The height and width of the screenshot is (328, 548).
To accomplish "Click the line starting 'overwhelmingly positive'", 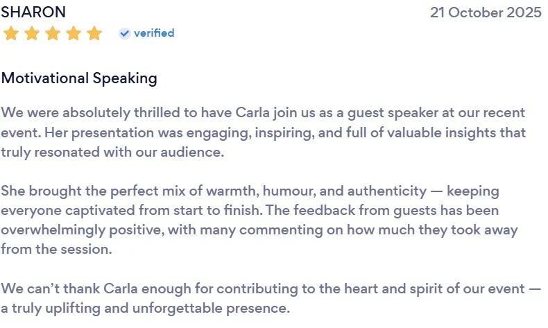I will 259,230.
